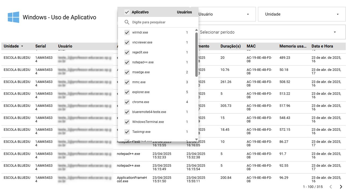346x189 pixels.
Task: Toggle the select-all Aplicativo checkbox
Action: click(127, 12)
